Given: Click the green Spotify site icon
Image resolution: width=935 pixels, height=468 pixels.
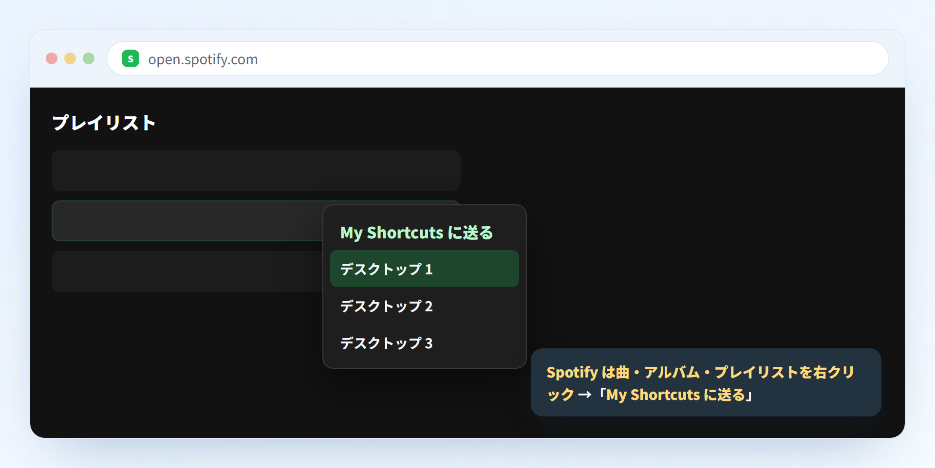Looking at the screenshot, I should pos(131,58).
